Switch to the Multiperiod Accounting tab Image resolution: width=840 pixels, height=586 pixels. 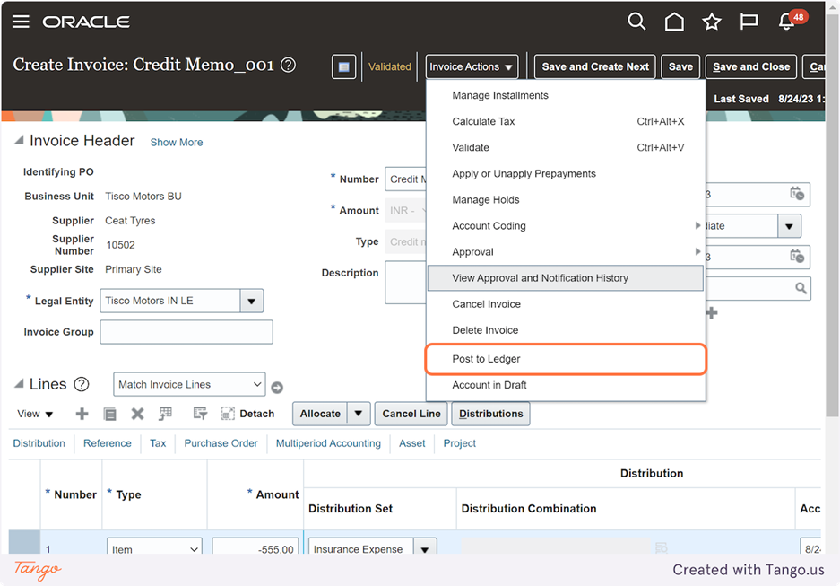coord(328,443)
